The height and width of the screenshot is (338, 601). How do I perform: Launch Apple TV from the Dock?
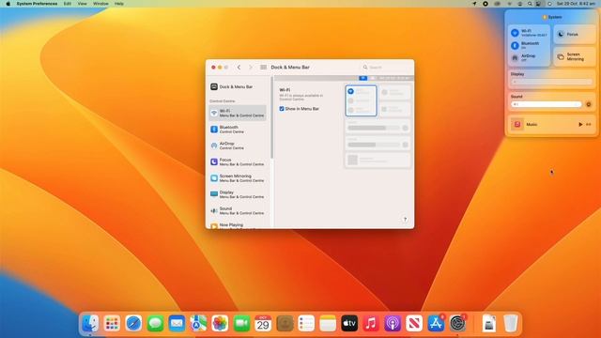349,323
